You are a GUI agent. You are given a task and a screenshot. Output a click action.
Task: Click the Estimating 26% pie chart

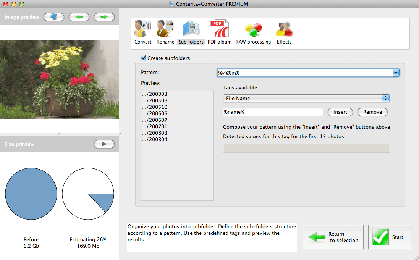click(x=88, y=194)
